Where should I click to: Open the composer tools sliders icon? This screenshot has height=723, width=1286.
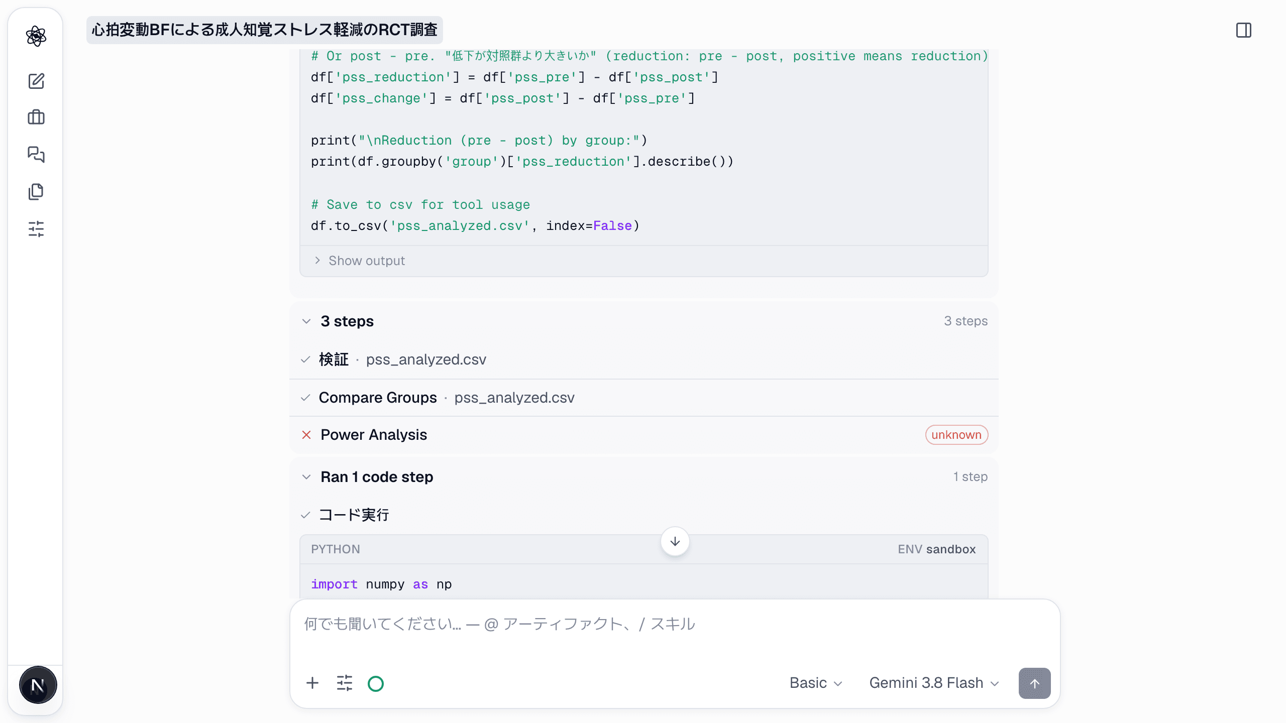[345, 683]
